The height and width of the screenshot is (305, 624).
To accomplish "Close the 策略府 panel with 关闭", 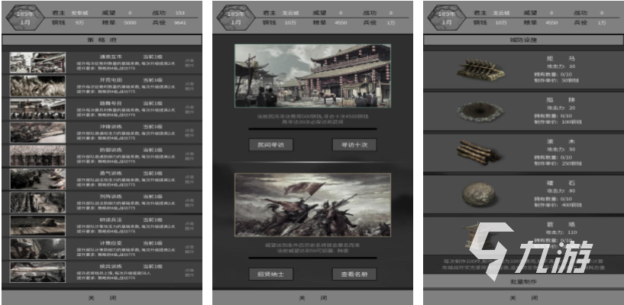I will pos(102,298).
